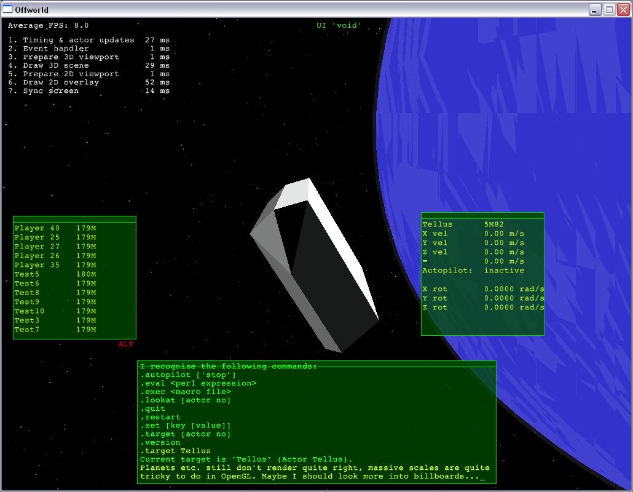
Task: Select 'Test5' row in actor list
Action: [x=55, y=274]
